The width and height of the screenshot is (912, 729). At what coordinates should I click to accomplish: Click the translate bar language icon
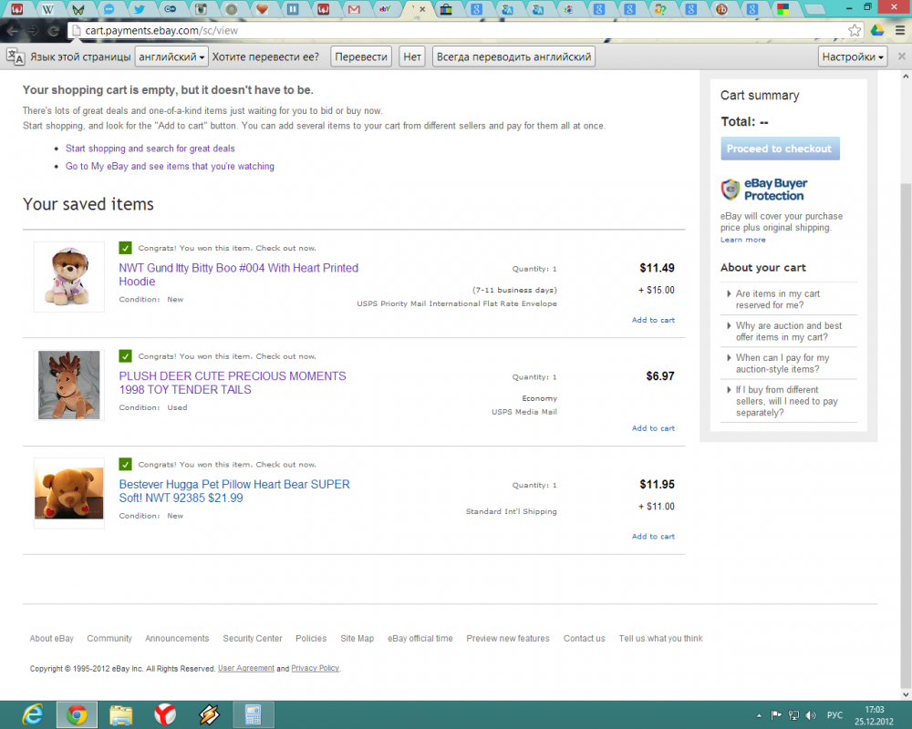[16, 56]
